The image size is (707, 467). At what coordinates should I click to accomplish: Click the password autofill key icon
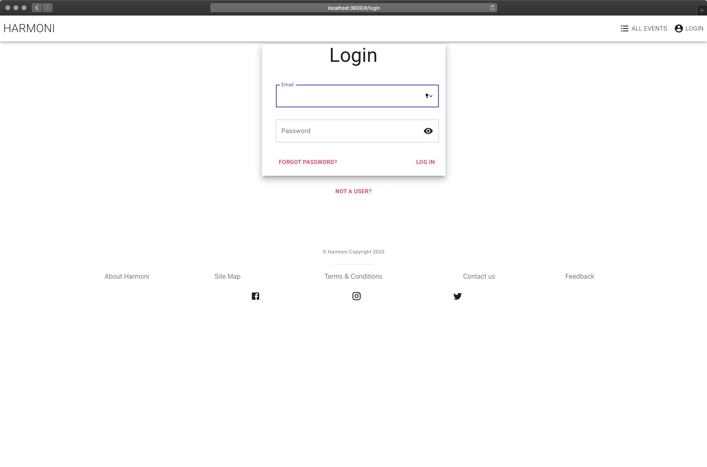(x=429, y=96)
